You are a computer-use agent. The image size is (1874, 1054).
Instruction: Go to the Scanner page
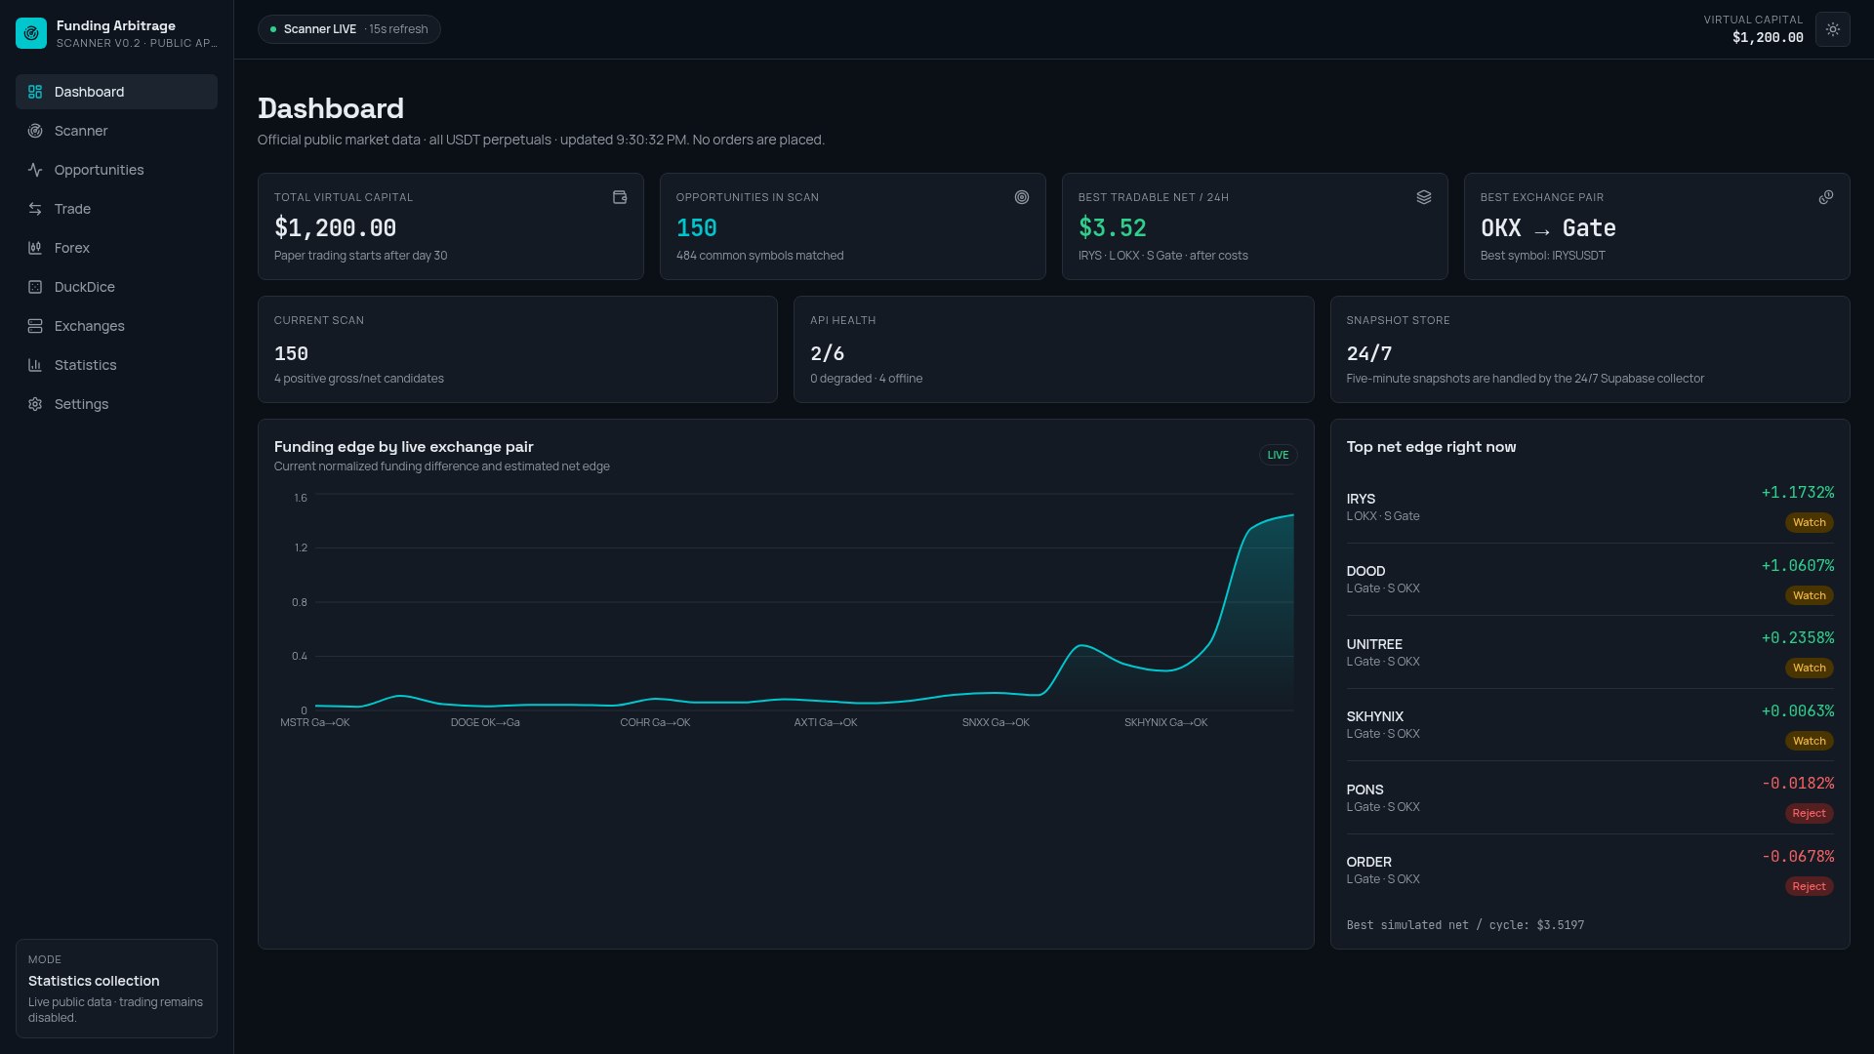(116, 131)
